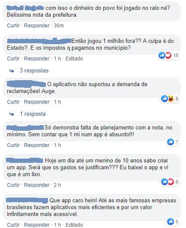Click Responder under 'menino de 10 anos' comment
Screen dimensions: 186x228
tap(37, 185)
